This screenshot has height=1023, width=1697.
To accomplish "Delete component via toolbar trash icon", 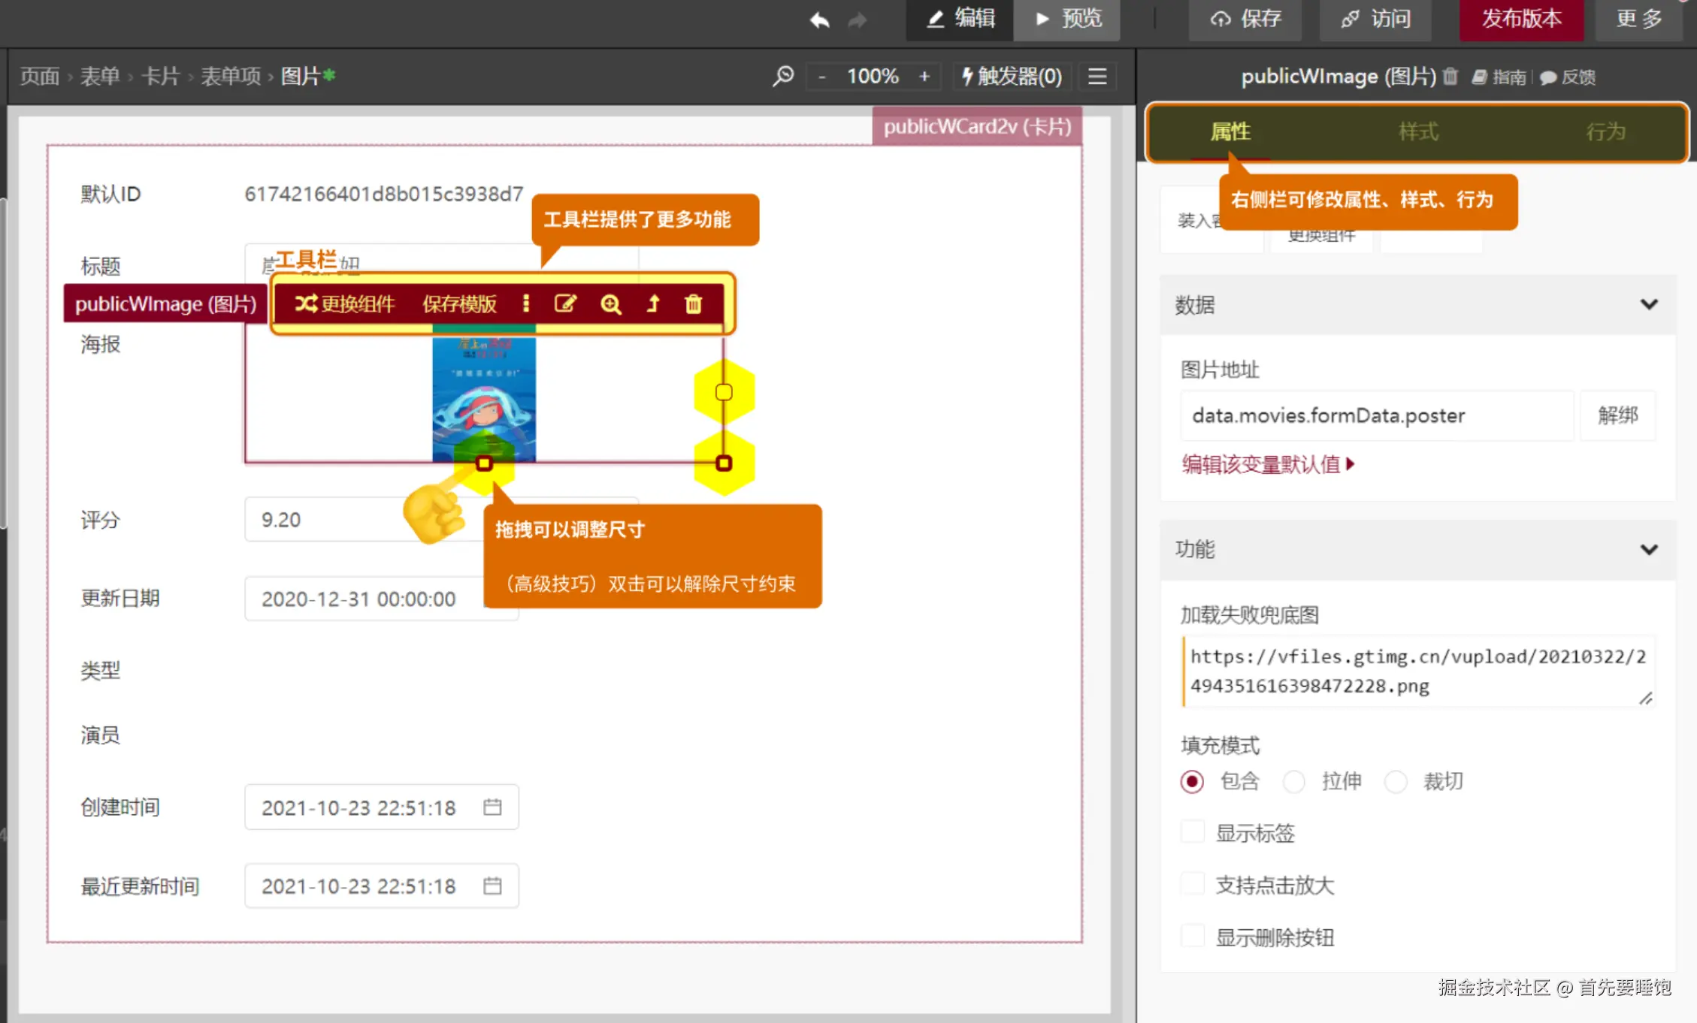I will click(693, 303).
